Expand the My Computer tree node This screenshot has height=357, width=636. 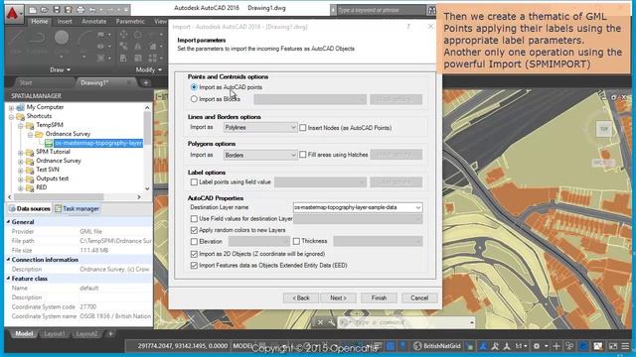coord(11,108)
